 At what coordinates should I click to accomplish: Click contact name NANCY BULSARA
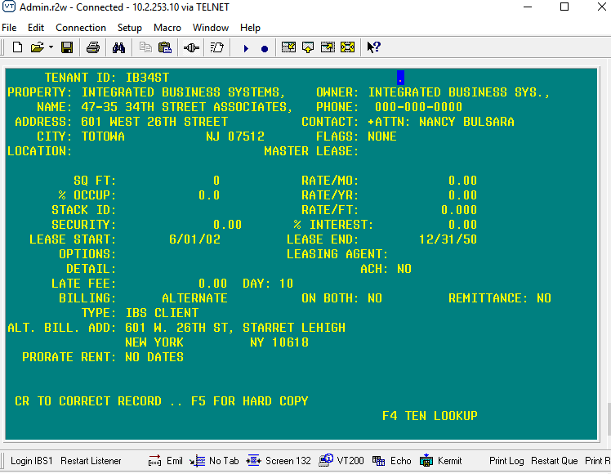[466, 122]
